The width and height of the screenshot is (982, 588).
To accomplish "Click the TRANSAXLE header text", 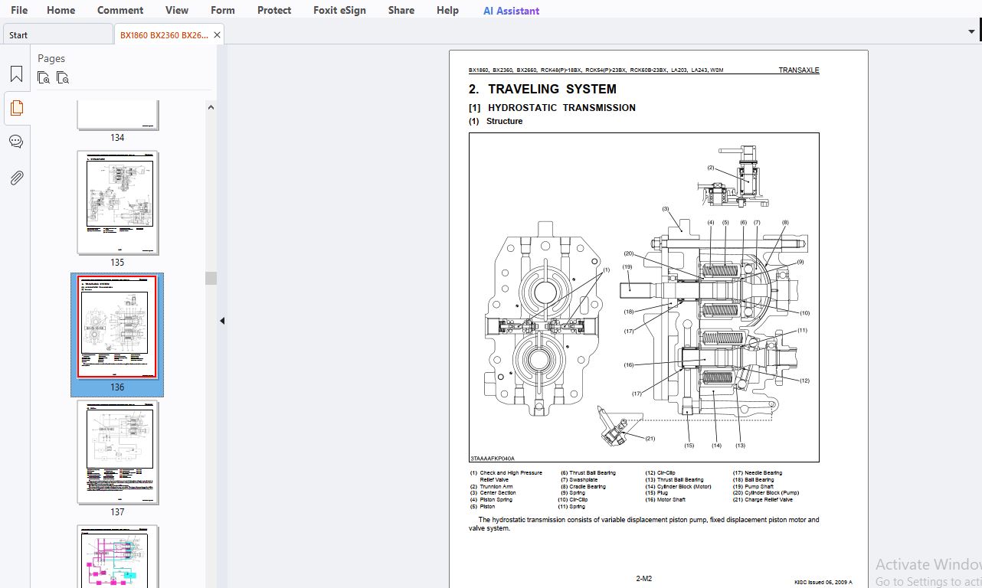I will coord(799,70).
